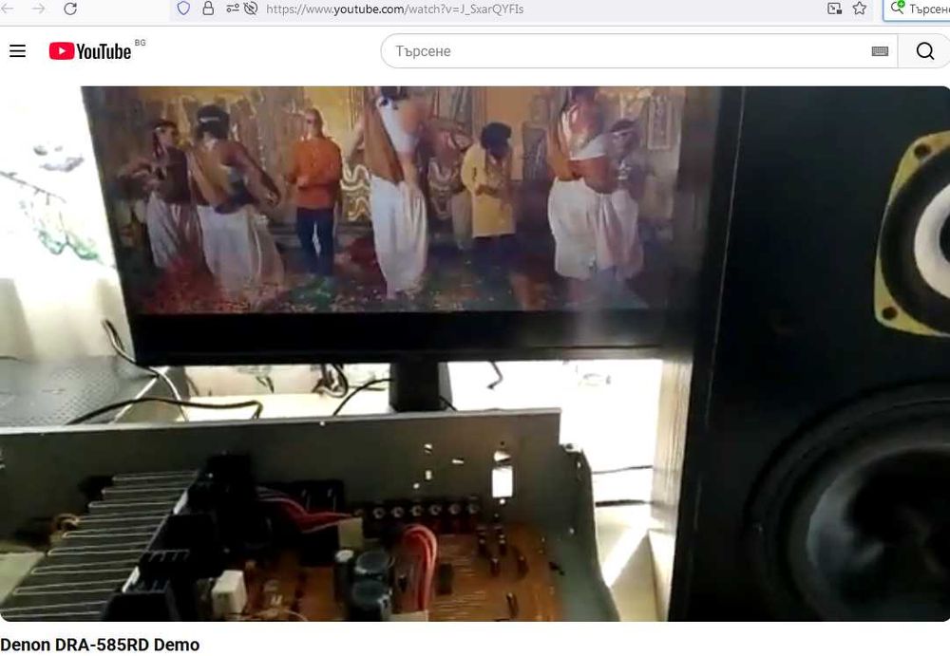Open the tracking protection shield panel
950x656 pixels.
pyautogui.click(x=183, y=9)
